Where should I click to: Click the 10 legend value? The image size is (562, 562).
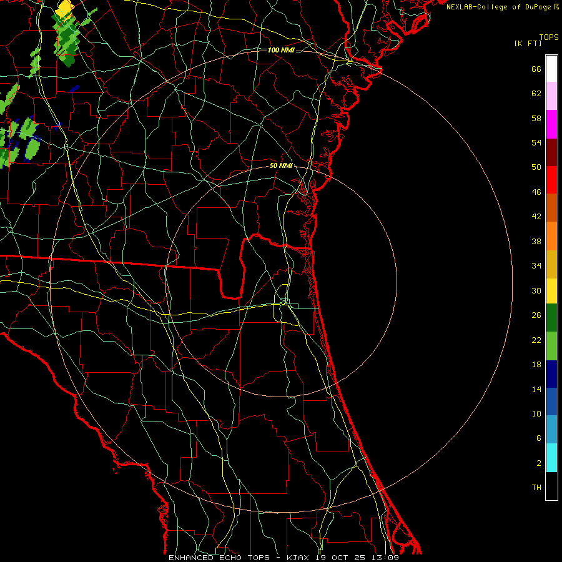(536, 414)
